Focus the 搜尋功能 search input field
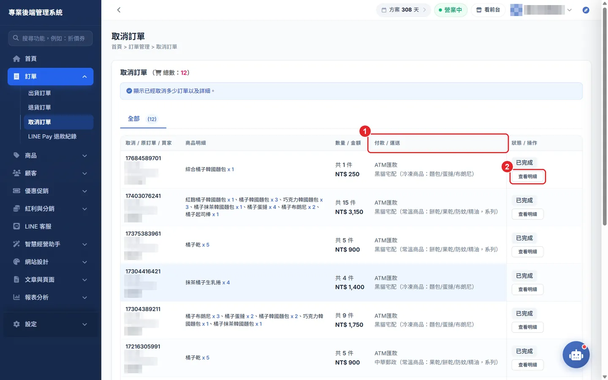 click(50, 38)
